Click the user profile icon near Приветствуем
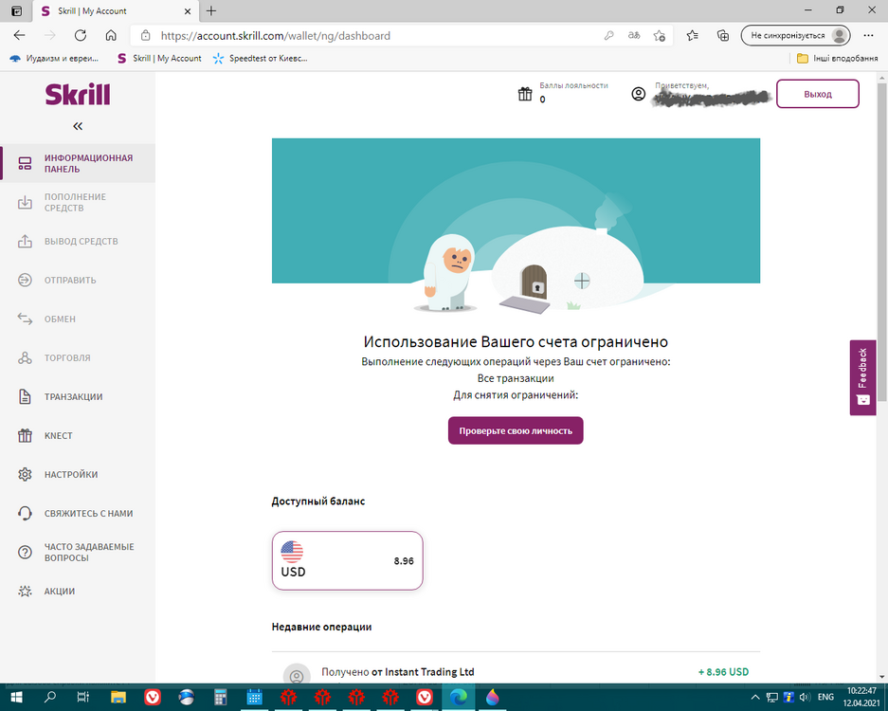Image resolution: width=888 pixels, height=711 pixels. point(638,94)
